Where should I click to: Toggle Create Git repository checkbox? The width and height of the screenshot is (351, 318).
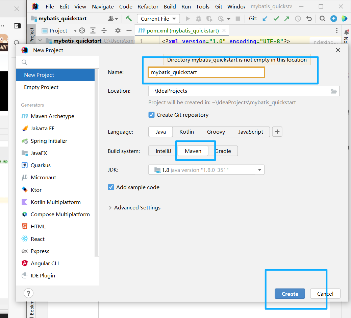point(152,115)
